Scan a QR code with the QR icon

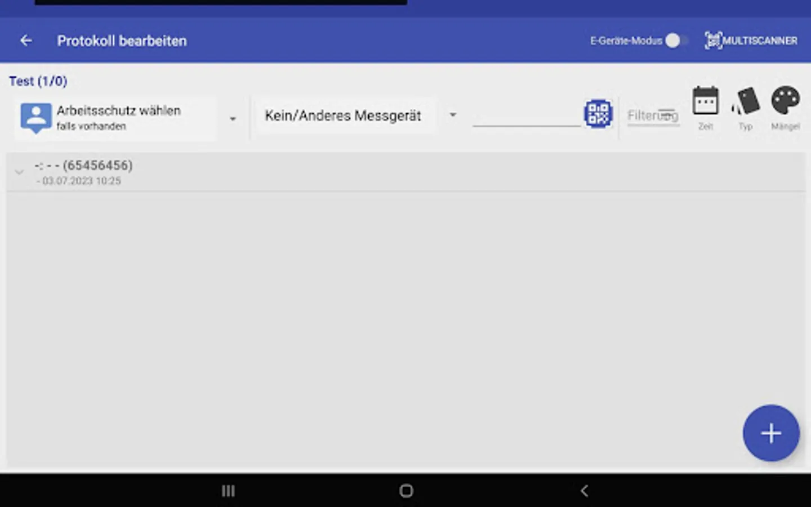point(598,114)
